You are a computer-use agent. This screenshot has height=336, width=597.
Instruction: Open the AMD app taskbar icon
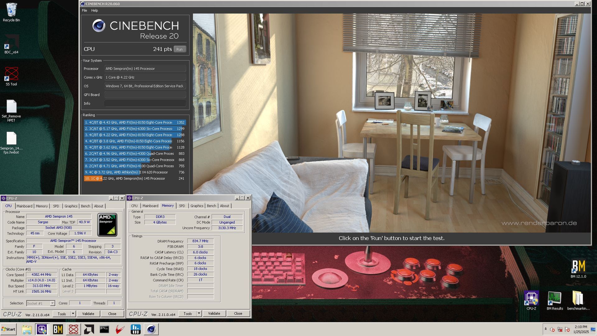coord(89,329)
